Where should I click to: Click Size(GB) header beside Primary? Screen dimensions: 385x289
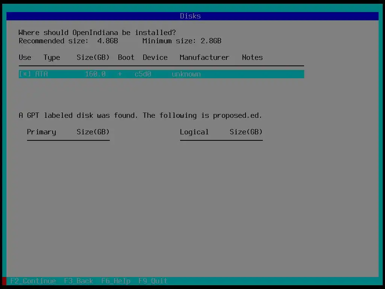click(93, 132)
